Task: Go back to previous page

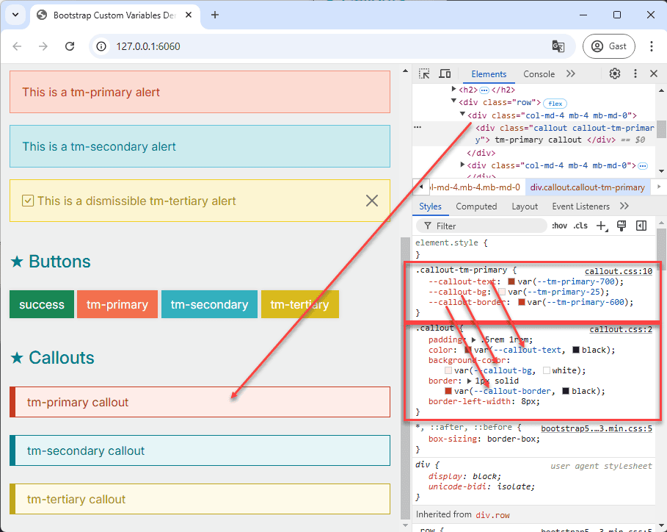Action: coord(17,46)
